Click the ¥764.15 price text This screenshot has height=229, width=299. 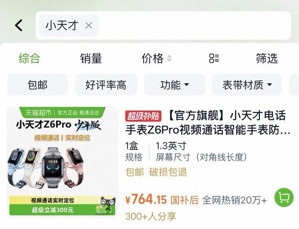146,200
